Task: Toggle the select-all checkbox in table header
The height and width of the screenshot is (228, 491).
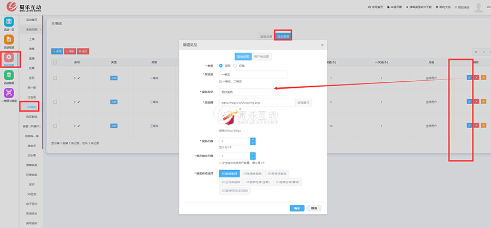Action: pos(55,63)
